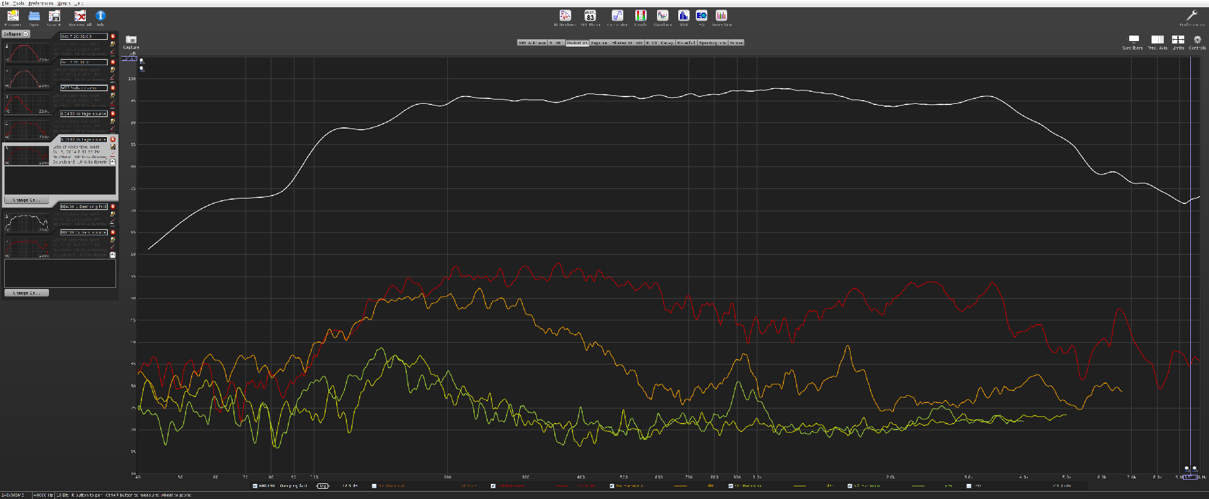
Task: Toggle the Fundamental trace checkbox
Action: click(374, 485)
